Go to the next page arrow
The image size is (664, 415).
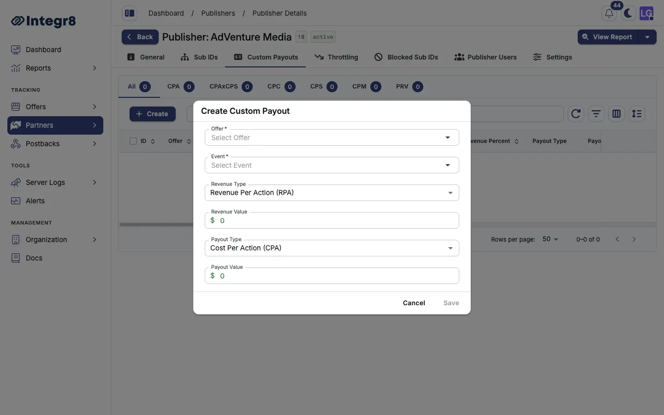634,239
